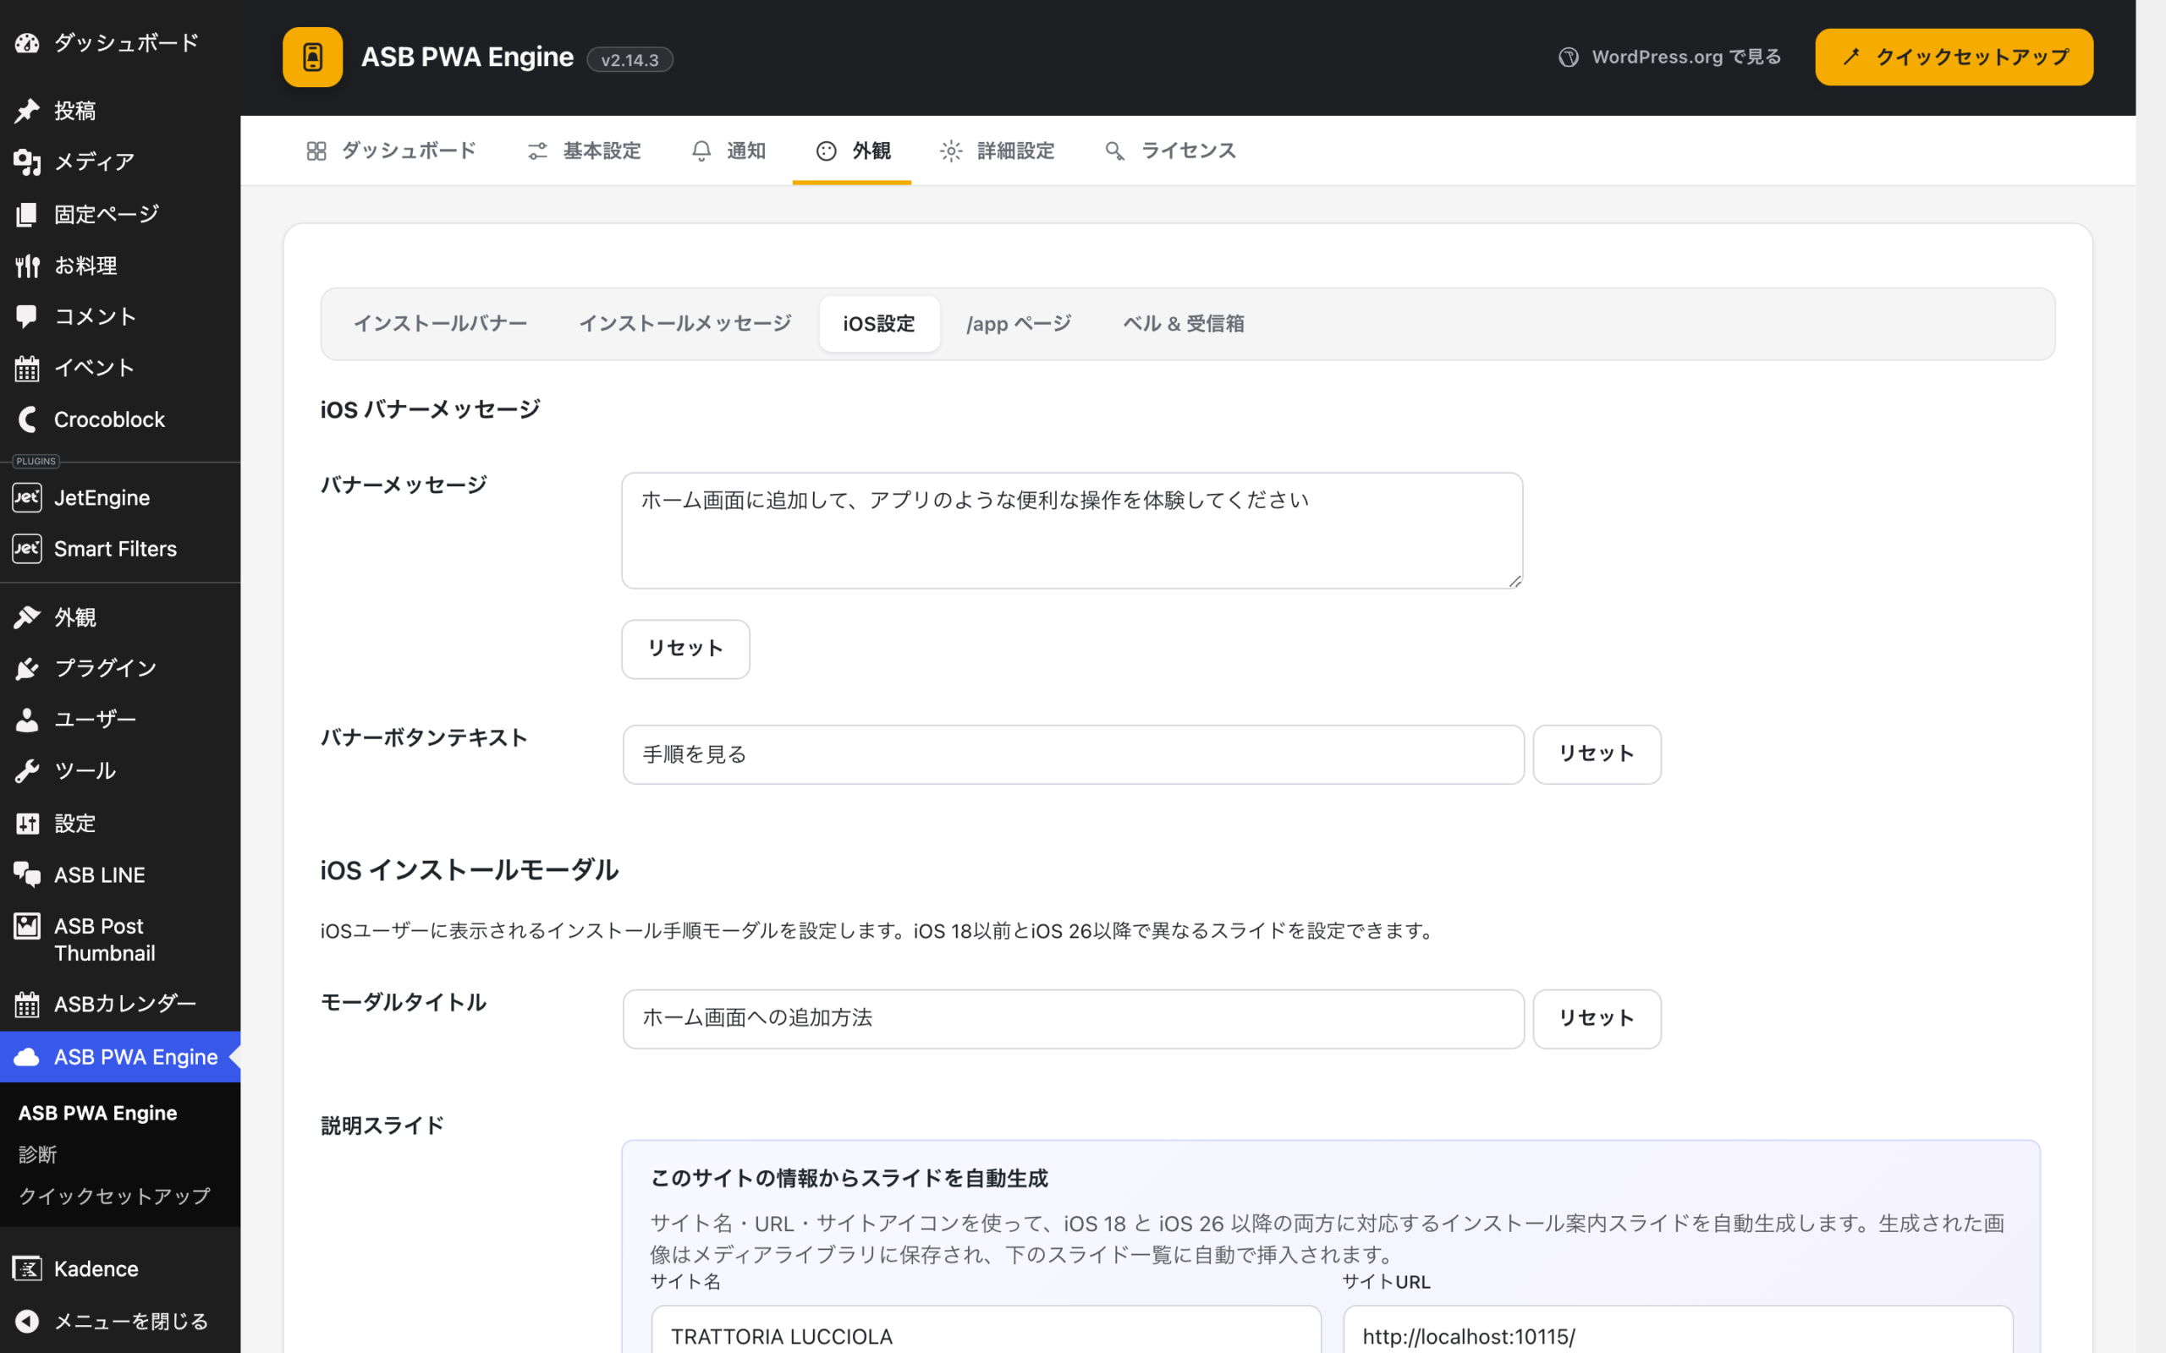
Task: Click the JetEngine jet icon
Action: (x=27, y=497)
